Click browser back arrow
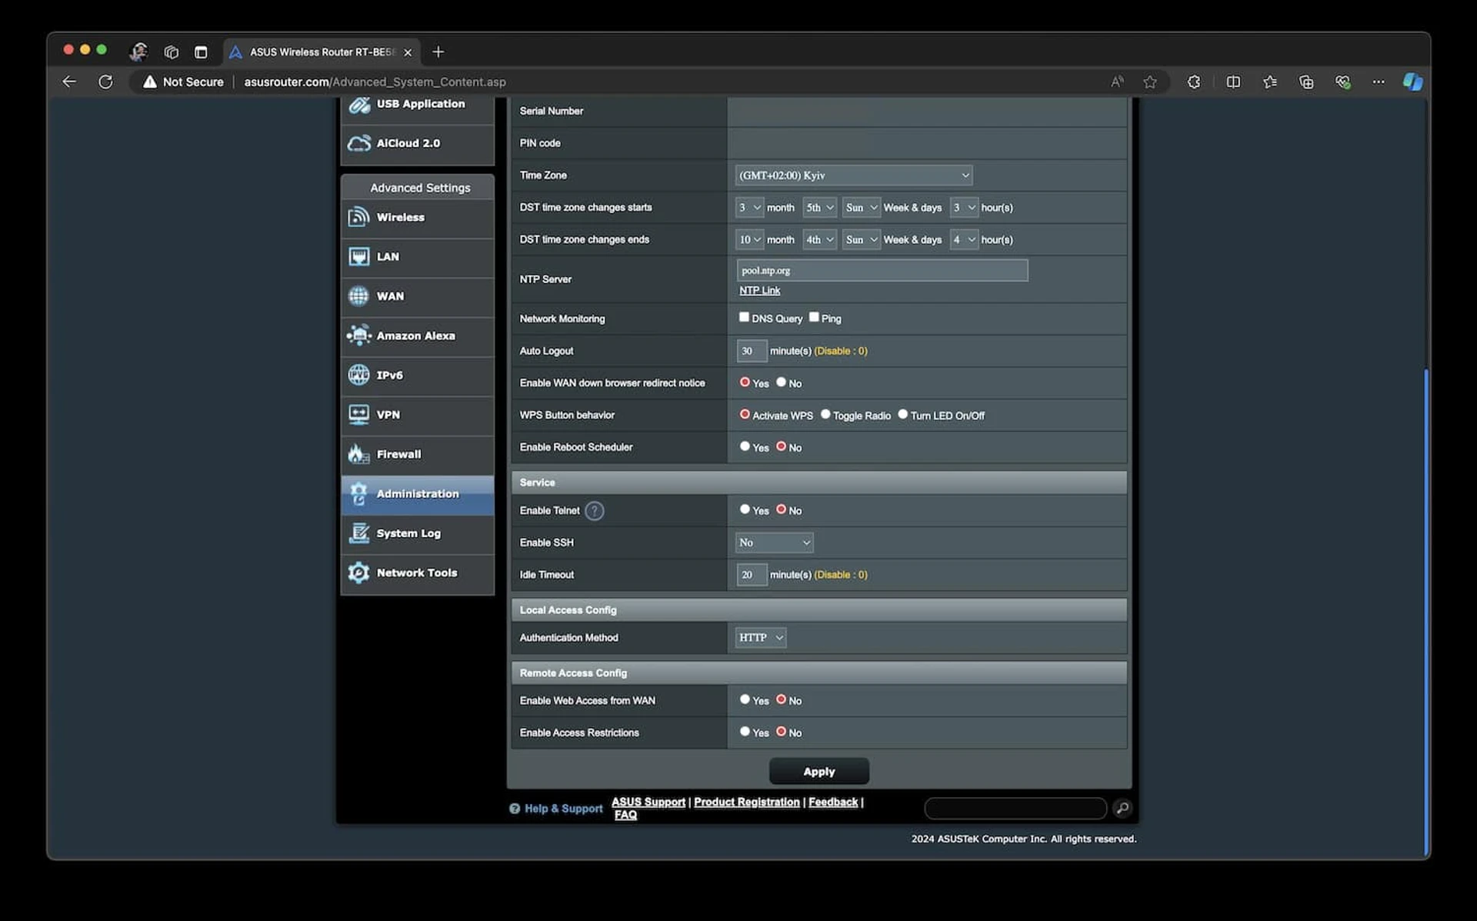Screen dimensions: 1477x921 click(x=69, y=82)
